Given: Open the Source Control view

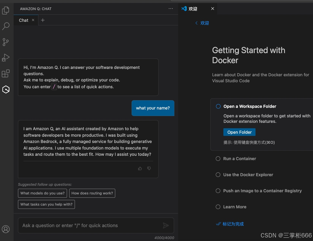Looking at the screenshot, I should coord(6,42).
